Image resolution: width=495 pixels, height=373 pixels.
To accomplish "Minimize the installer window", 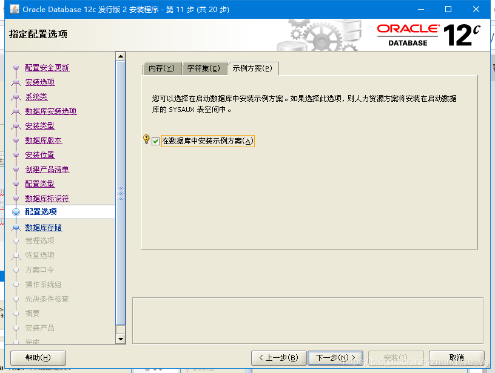I will (x=421, y=9).
